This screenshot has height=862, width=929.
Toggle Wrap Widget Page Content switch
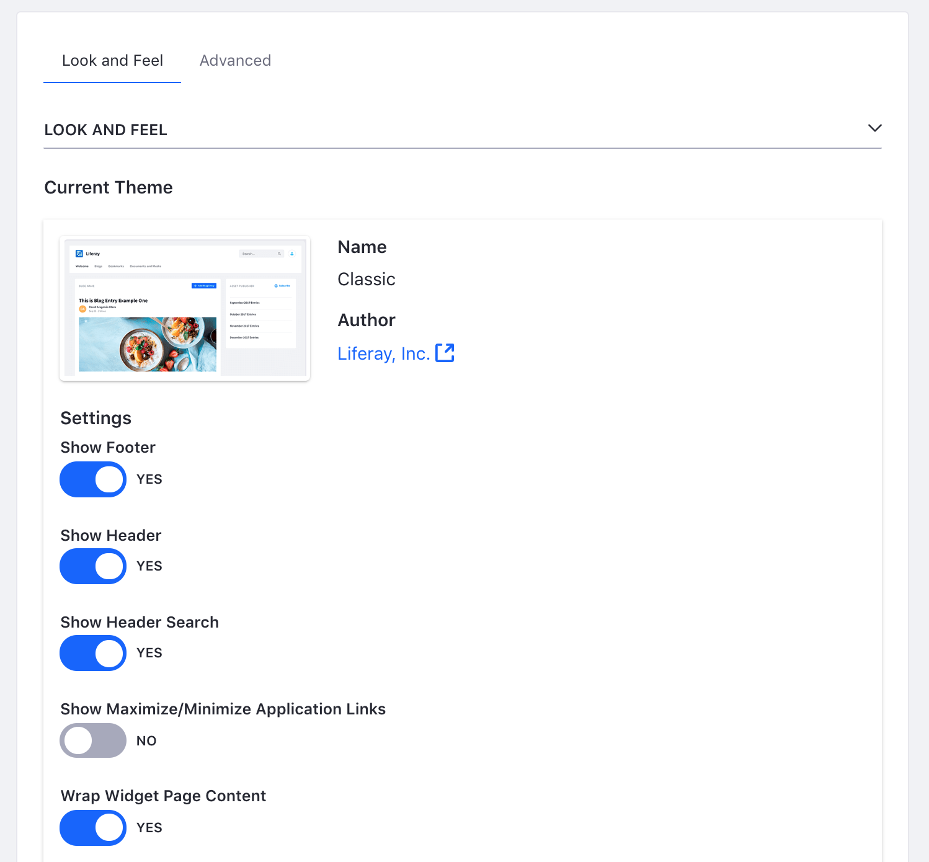[x=93, y=828]
